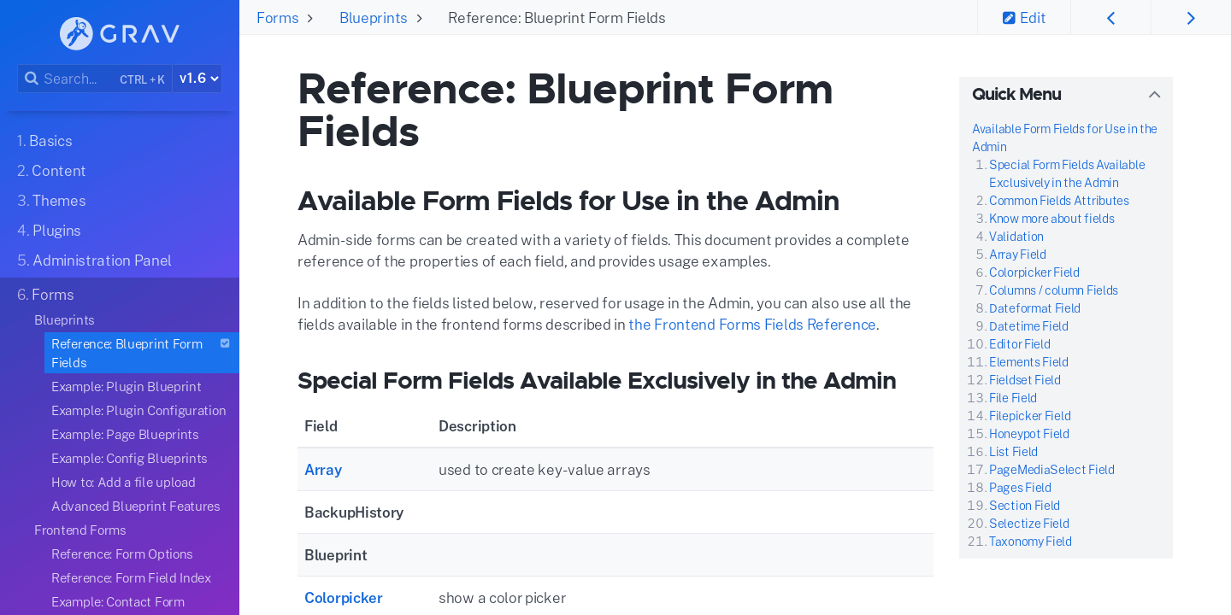Collapse the Quick Menu panel
This screenshot has height=615, width=1231.
[x=1154, y=95]
